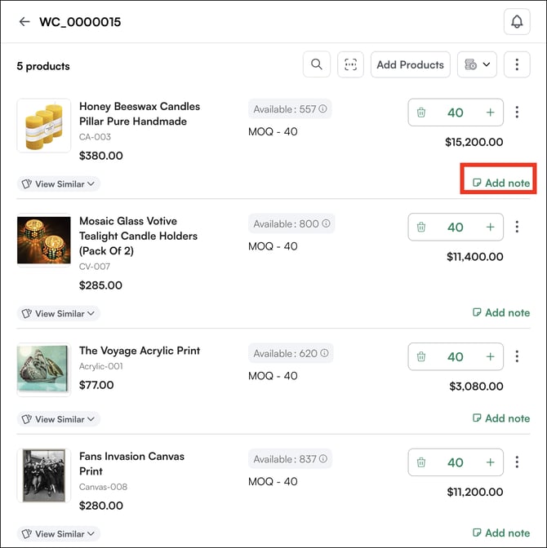
Task: Click the Add Products button
Action: [x=410, y=64]
